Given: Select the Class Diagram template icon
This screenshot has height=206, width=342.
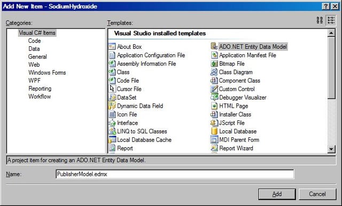Looking at the screenshot, I should 214,72.
